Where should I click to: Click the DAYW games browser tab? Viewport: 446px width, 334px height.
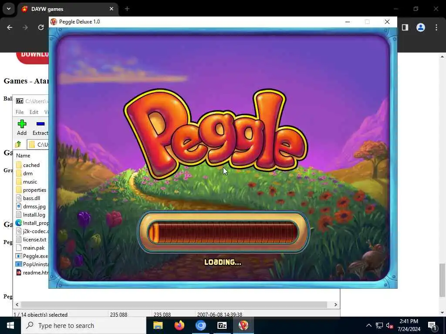coord(68,9)
